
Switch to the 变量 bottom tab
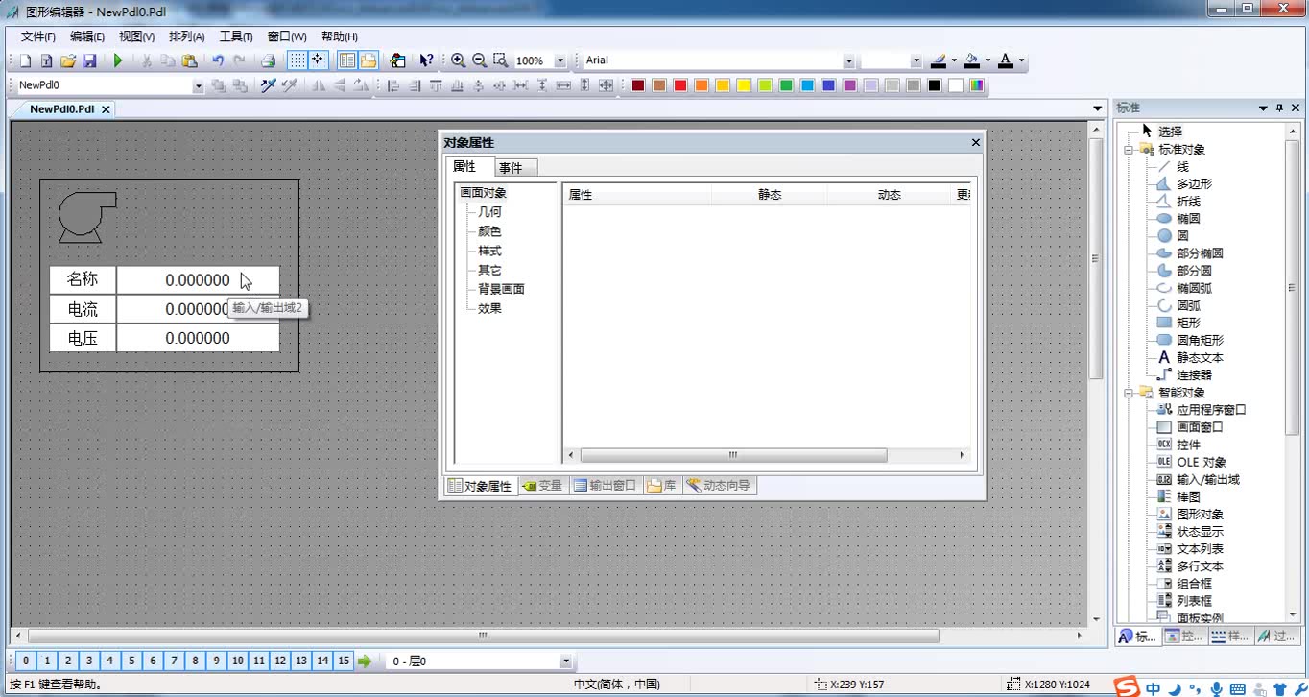(x=543, y=486)
